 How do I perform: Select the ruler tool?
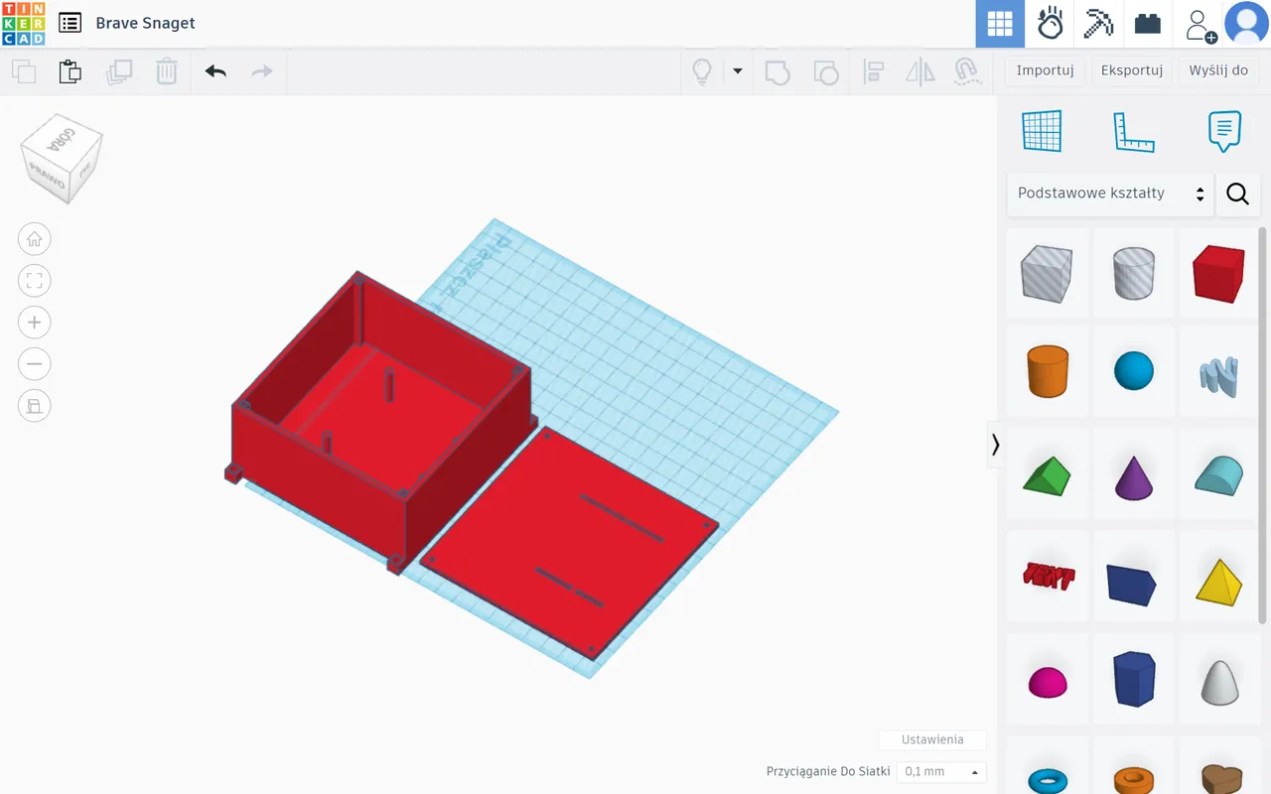[x=1134, y=130]
